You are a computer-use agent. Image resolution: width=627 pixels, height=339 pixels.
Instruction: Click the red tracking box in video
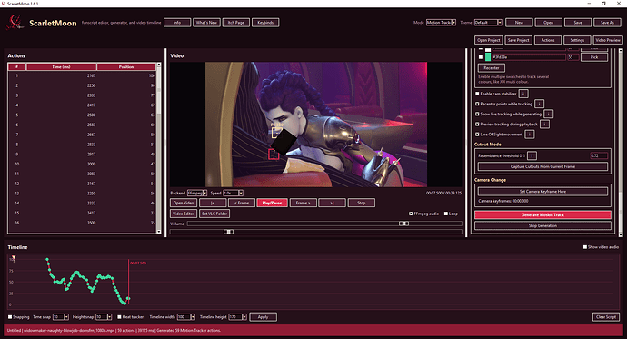[x=274, y=154]
